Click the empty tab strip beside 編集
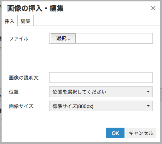 click(x=97, y=21)
